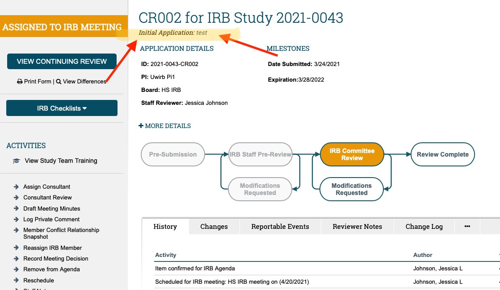Click the printer icon beside Print Form
The image size is (500, 290).
[20, 82]
